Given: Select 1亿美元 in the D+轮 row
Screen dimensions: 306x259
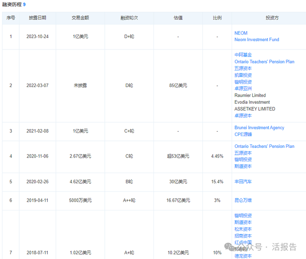Looking at the screenshot, I should tap(80, 37).
